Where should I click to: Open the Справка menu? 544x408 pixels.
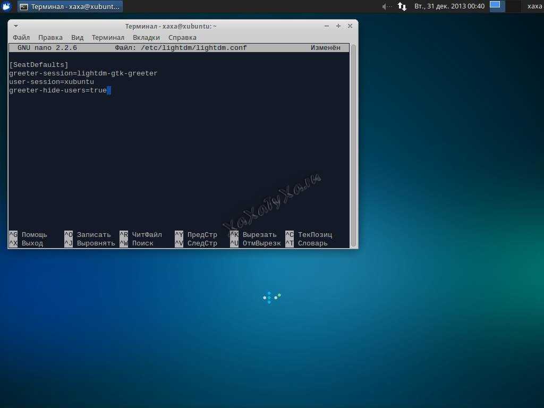point(182,38)
